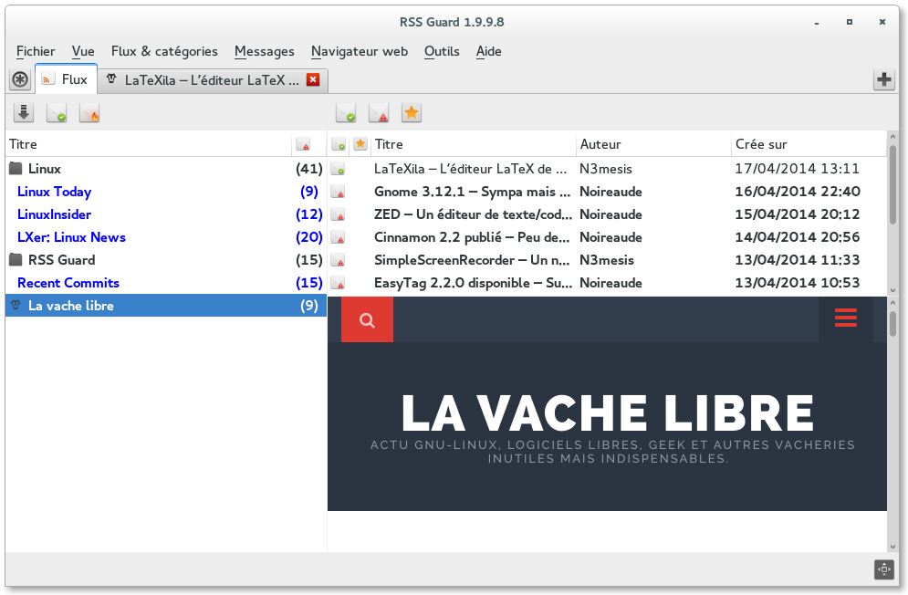908x595 pixels.
Task: Mark selected feeds as read icon
Action: [57, 113]
